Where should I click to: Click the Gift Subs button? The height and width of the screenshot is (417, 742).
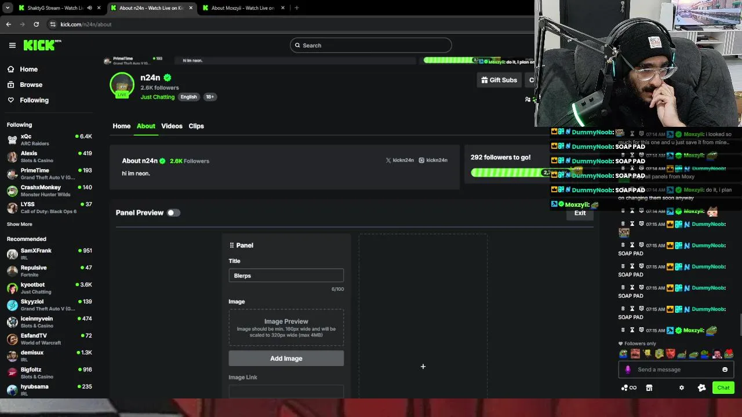[499, 80]
